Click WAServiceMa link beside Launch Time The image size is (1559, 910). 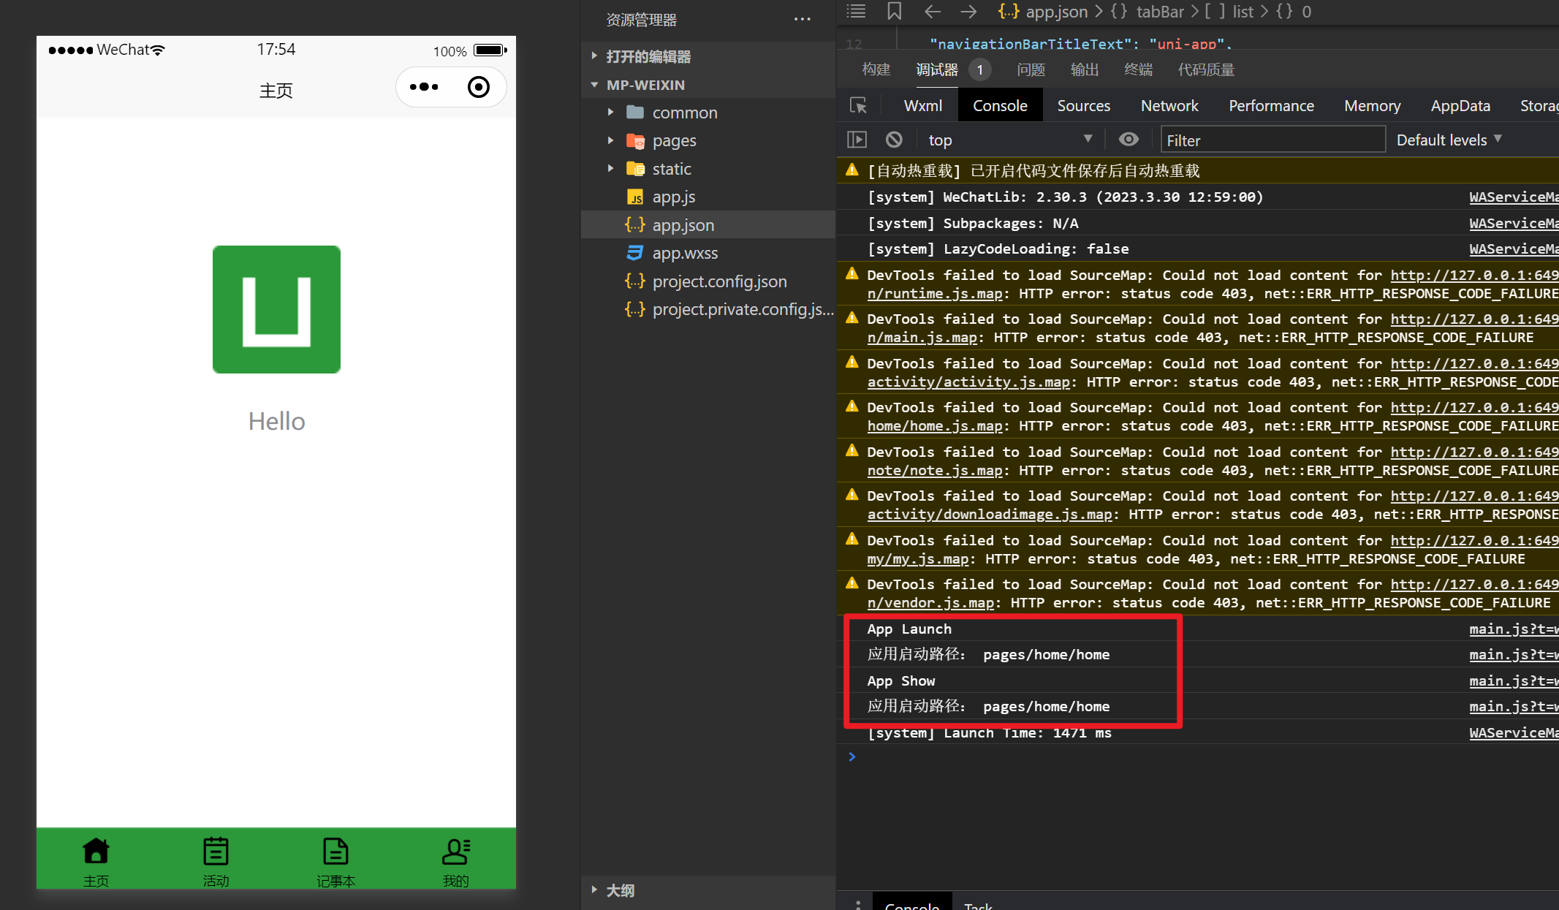point(1514,732)
